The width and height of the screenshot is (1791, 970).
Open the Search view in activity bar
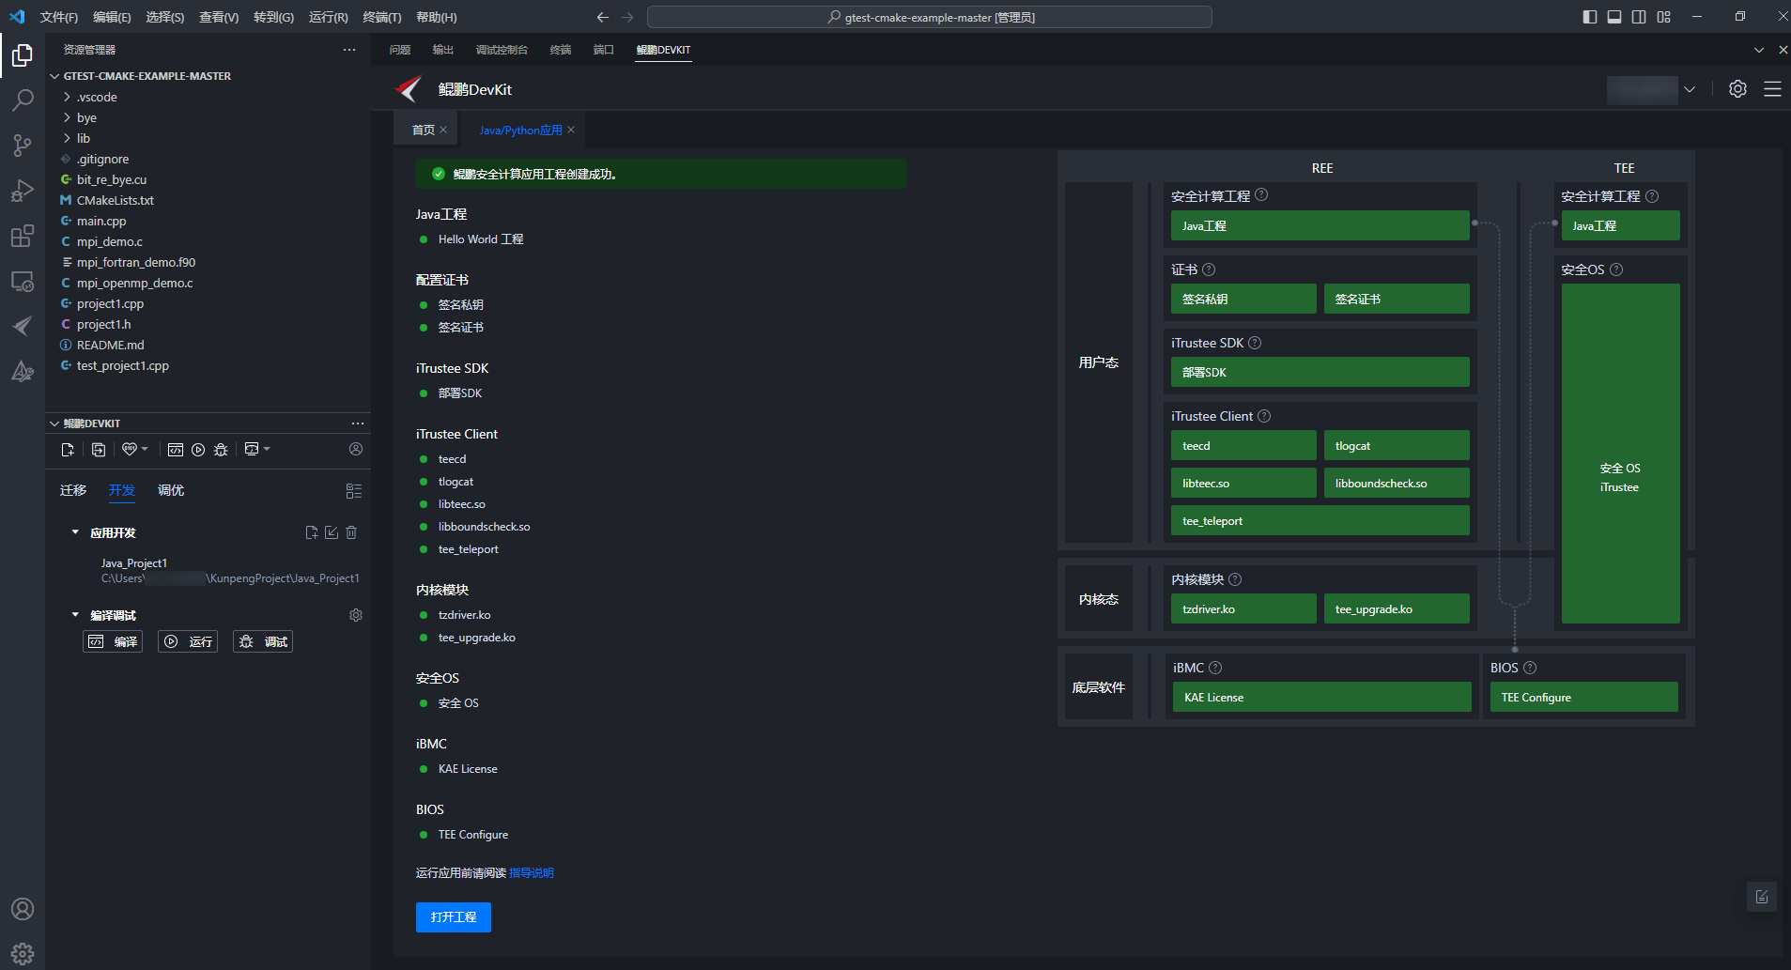point(23,100)
